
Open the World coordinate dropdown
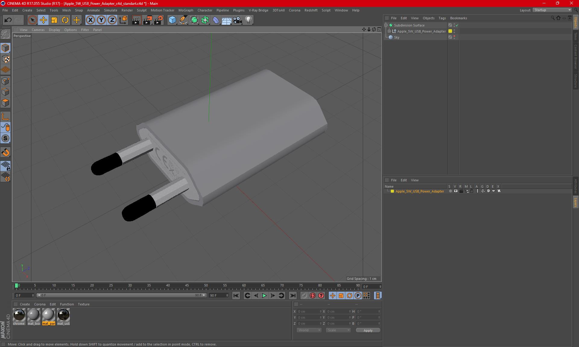pos(309,330)
